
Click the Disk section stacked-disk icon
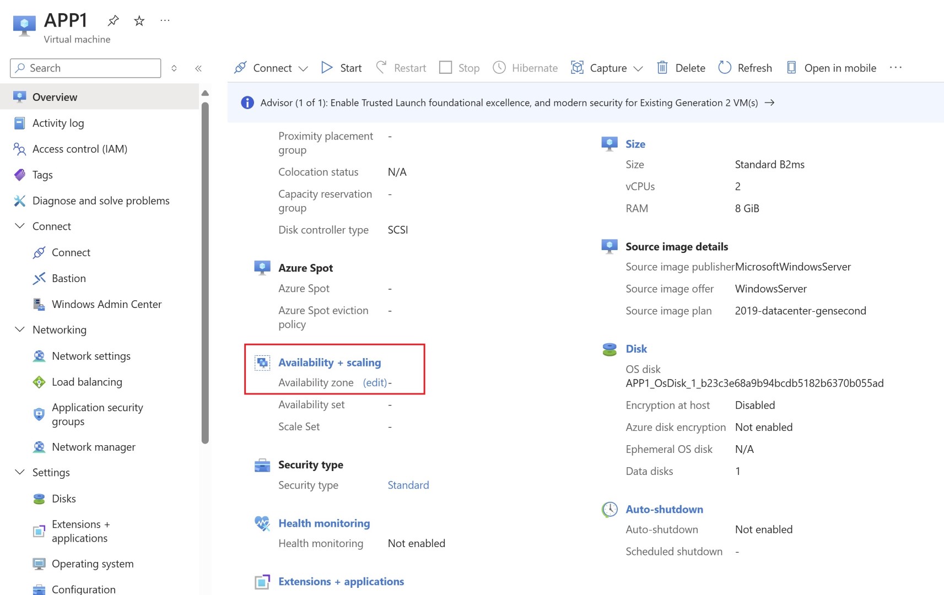pos(609,349)
